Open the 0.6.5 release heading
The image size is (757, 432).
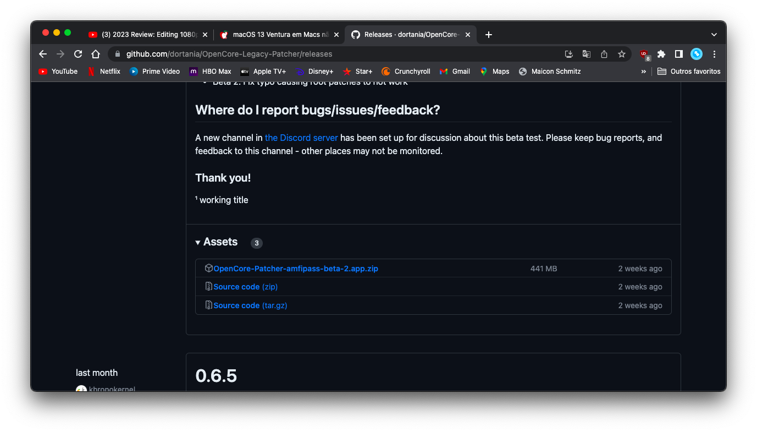216,376
